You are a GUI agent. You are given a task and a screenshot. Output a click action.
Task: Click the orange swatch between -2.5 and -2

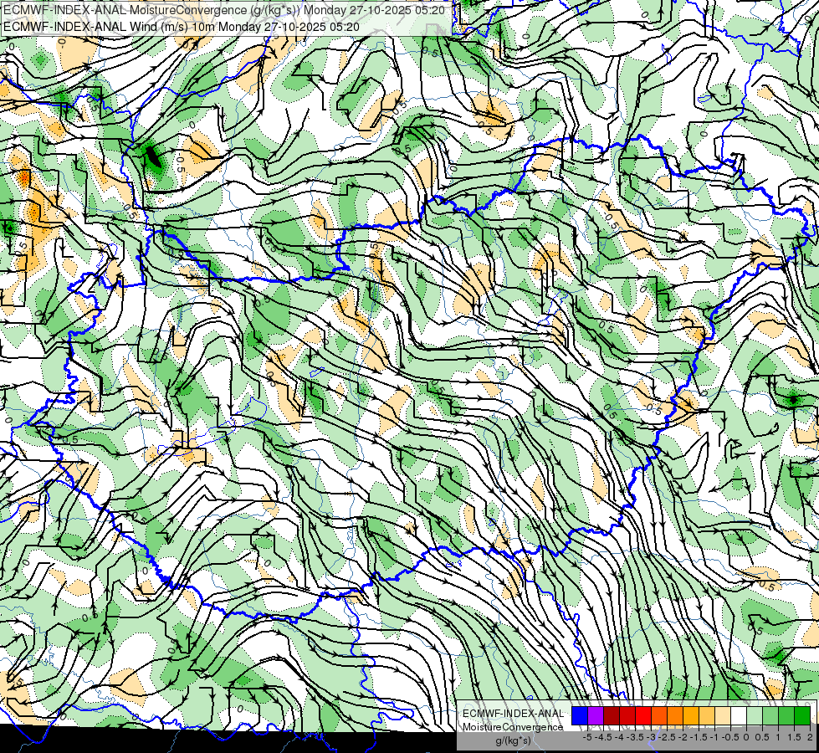tap(675, 715)
